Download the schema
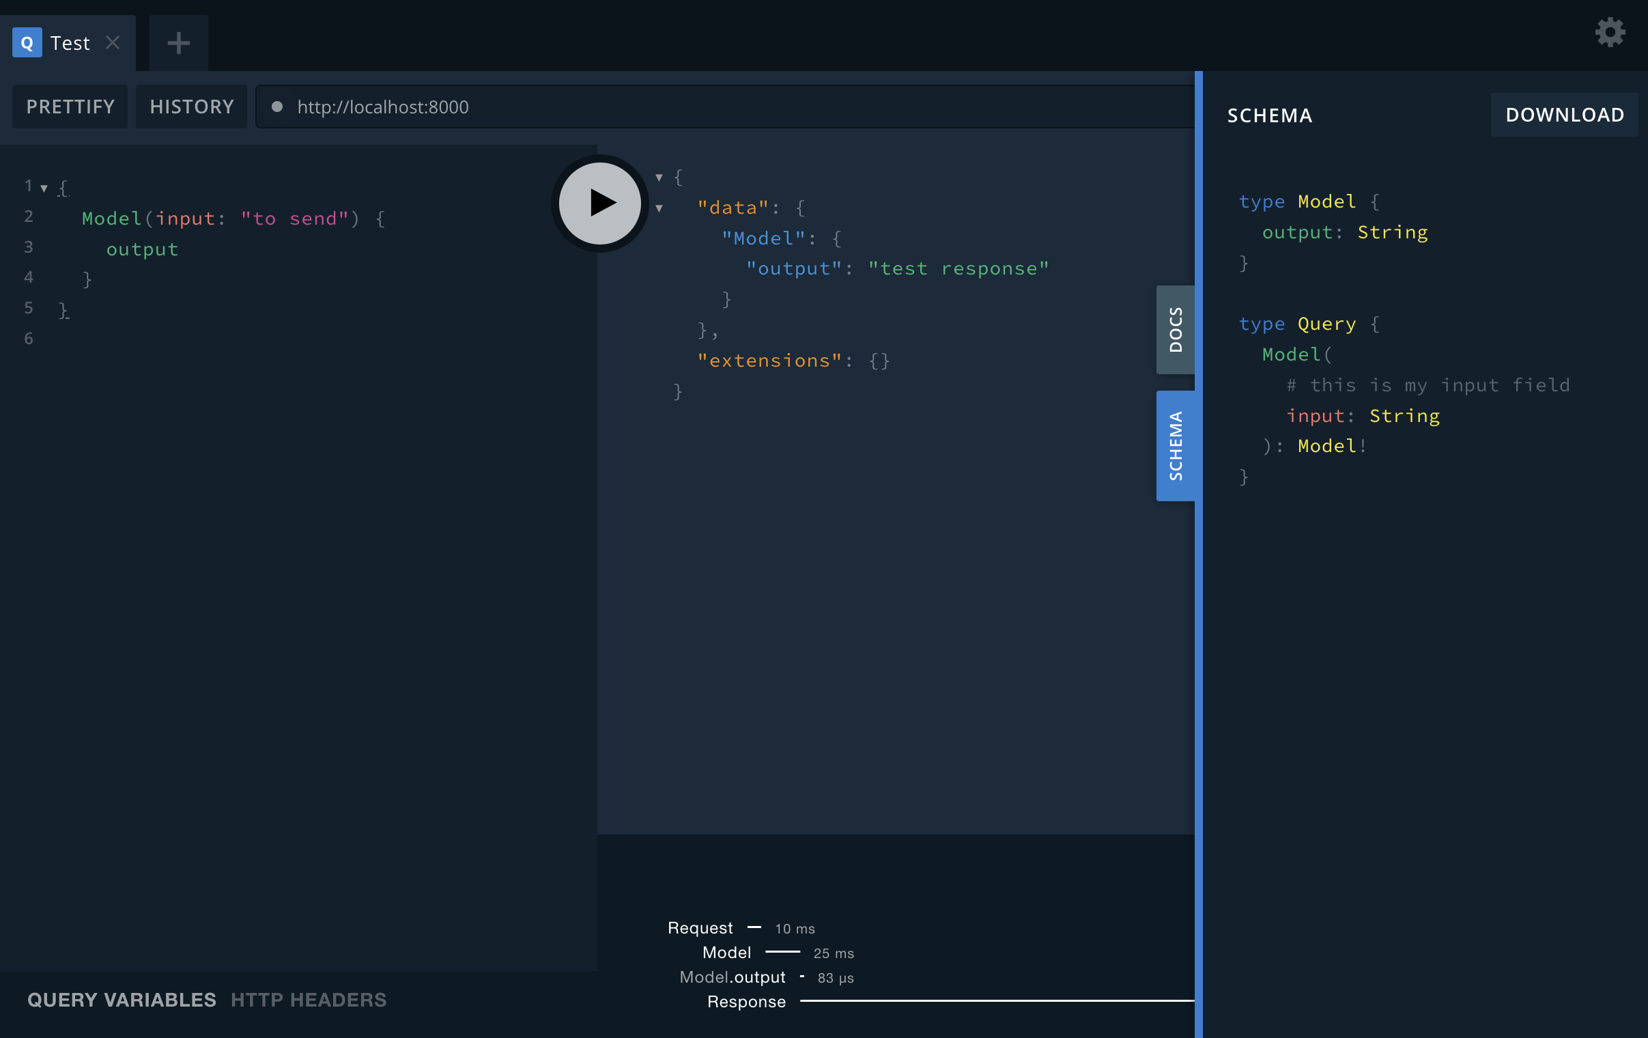The image size is (1648, 1038). (x=1564, y=115)
